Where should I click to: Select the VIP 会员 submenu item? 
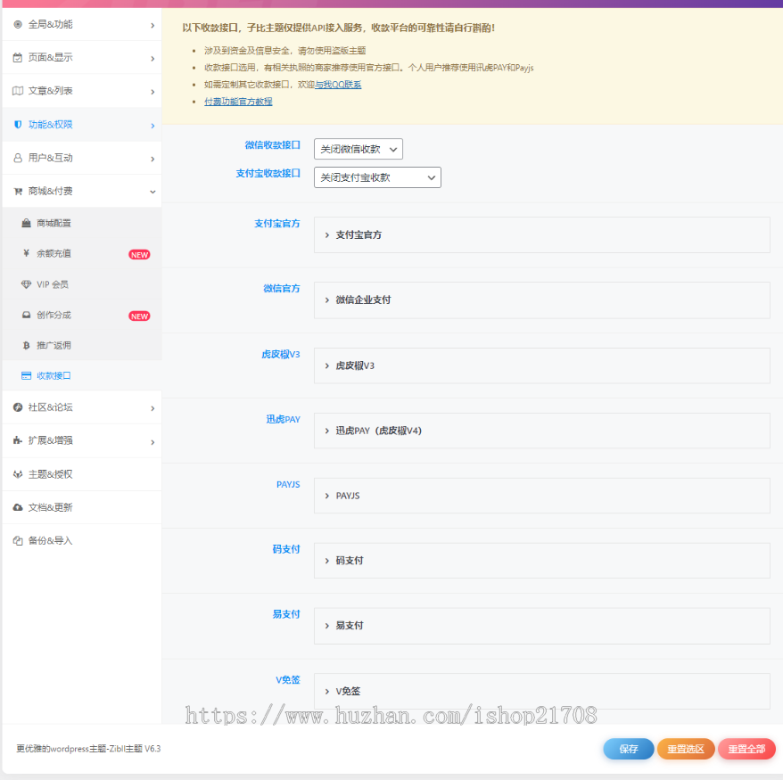82,284
